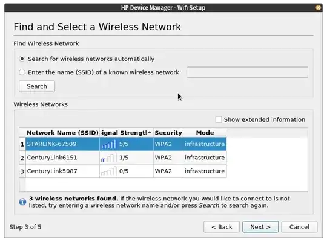Enable Show extended information checkbox

point(219,119)
